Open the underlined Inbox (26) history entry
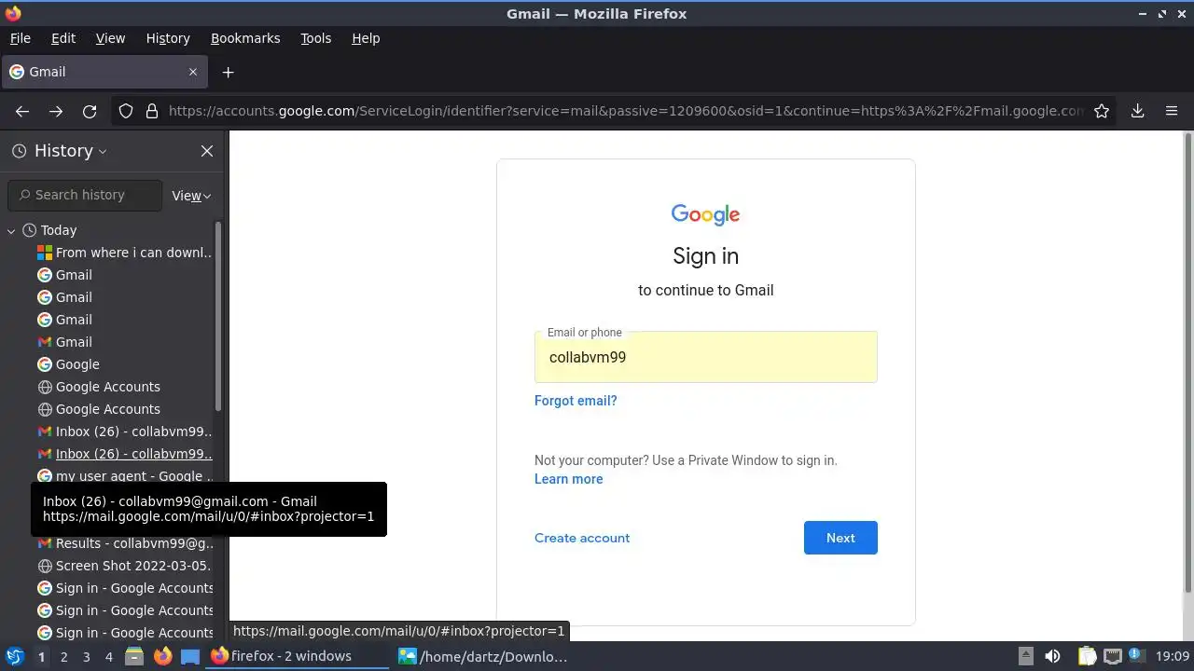 click(x=124, y=454)
